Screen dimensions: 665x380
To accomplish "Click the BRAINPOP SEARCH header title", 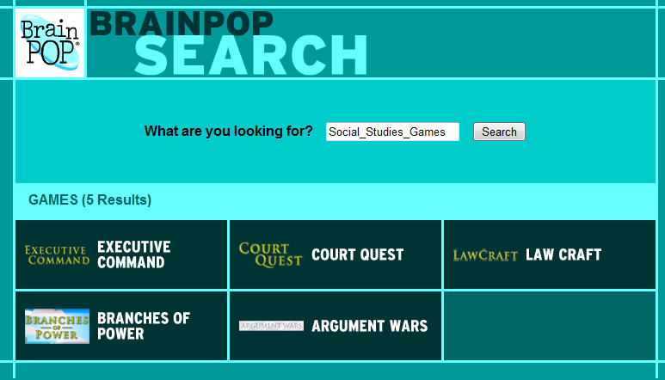I will coord(229,42).
